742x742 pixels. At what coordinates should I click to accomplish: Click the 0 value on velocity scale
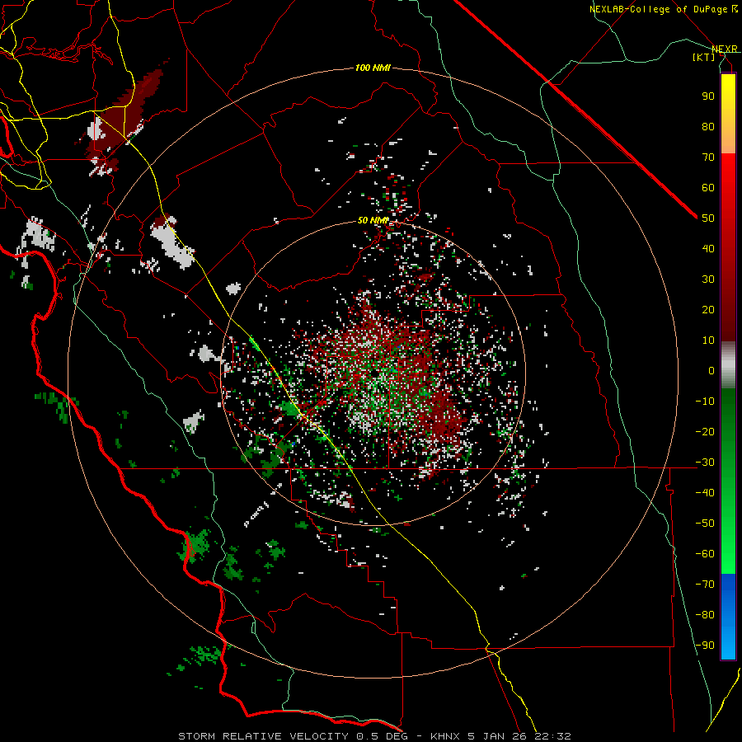tap(711, 370)
